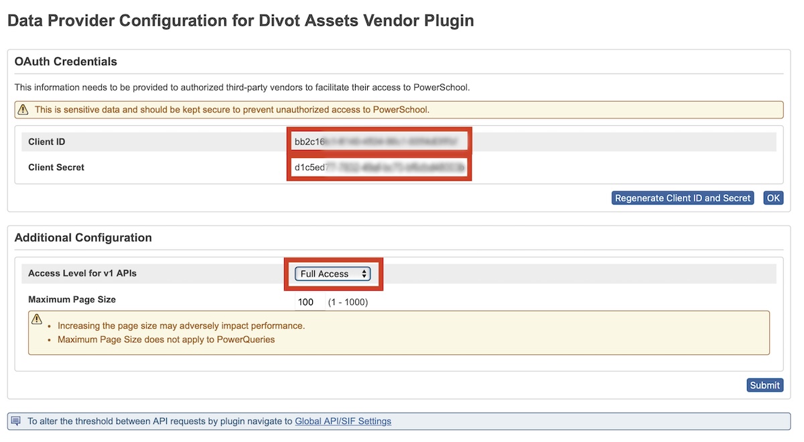Click the warning icon in page size notice
Viewport: 804px width, 442px height.
[x=37, y=319]
